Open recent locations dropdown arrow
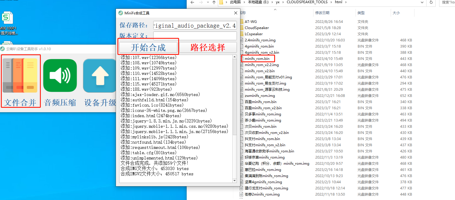455x200 pixels. coord(208,2)
